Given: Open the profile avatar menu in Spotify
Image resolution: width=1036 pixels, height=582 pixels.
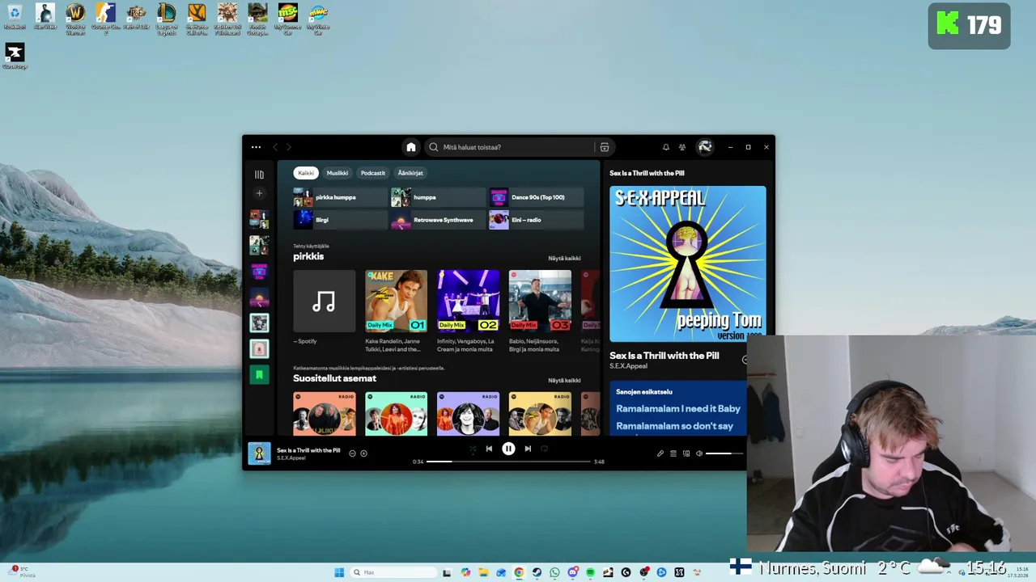Looking at the screenshot, I should click(x=705, y=147).
